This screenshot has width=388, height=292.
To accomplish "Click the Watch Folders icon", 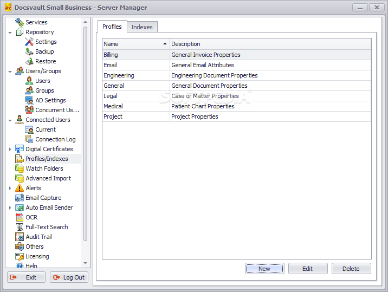I will point(20,168).
